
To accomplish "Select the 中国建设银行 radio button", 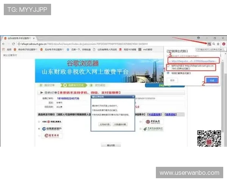I will pyautogui.click(x=39, y=129).
